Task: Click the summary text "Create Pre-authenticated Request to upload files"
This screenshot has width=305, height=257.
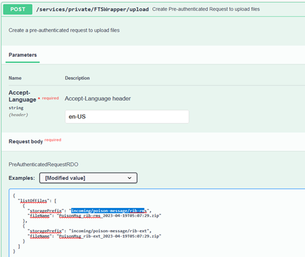Action: (206, 9)
